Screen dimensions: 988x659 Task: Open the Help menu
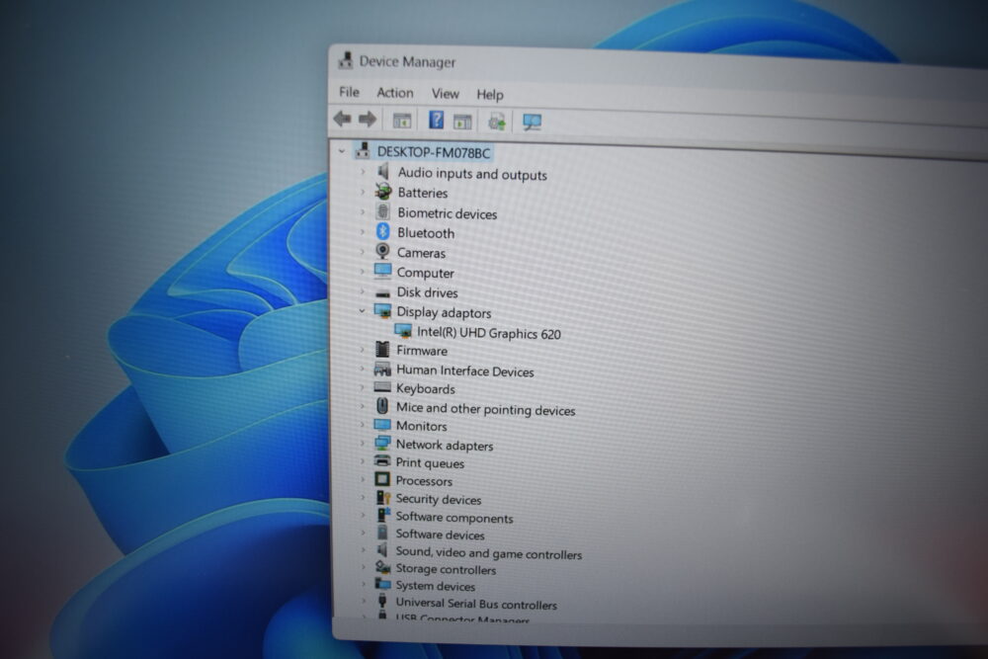490,95
